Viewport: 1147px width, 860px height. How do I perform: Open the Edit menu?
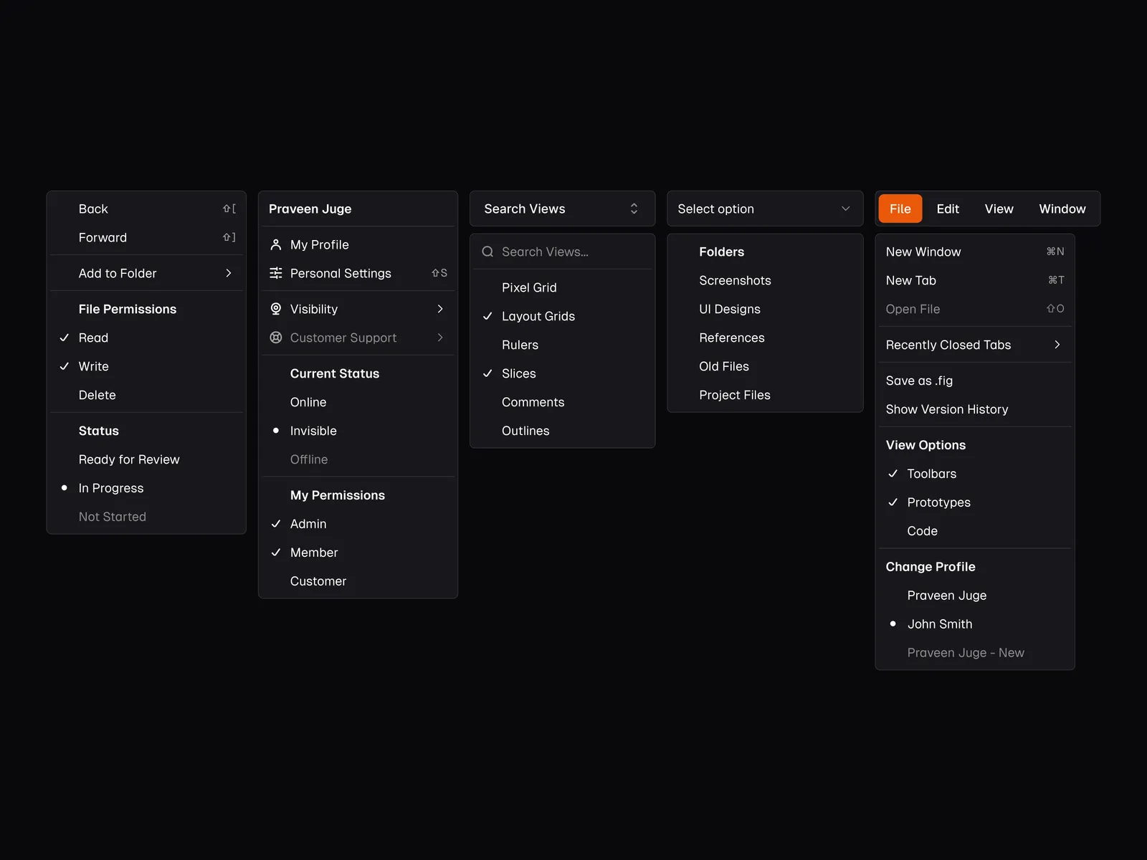pos(947,209)
